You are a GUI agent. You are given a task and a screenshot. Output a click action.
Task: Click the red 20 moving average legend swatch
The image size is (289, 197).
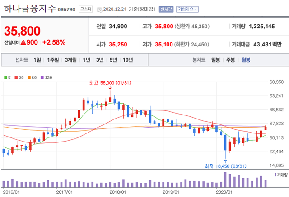pyautogui.click(x=16, y=78)
